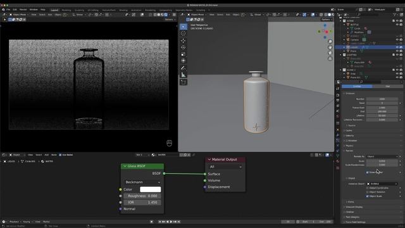This screenshot has width=405, height=228.
Task: Toggle Use Nodes checkbox in node editor
Action: pyautogui.click(x=60, y=155)
